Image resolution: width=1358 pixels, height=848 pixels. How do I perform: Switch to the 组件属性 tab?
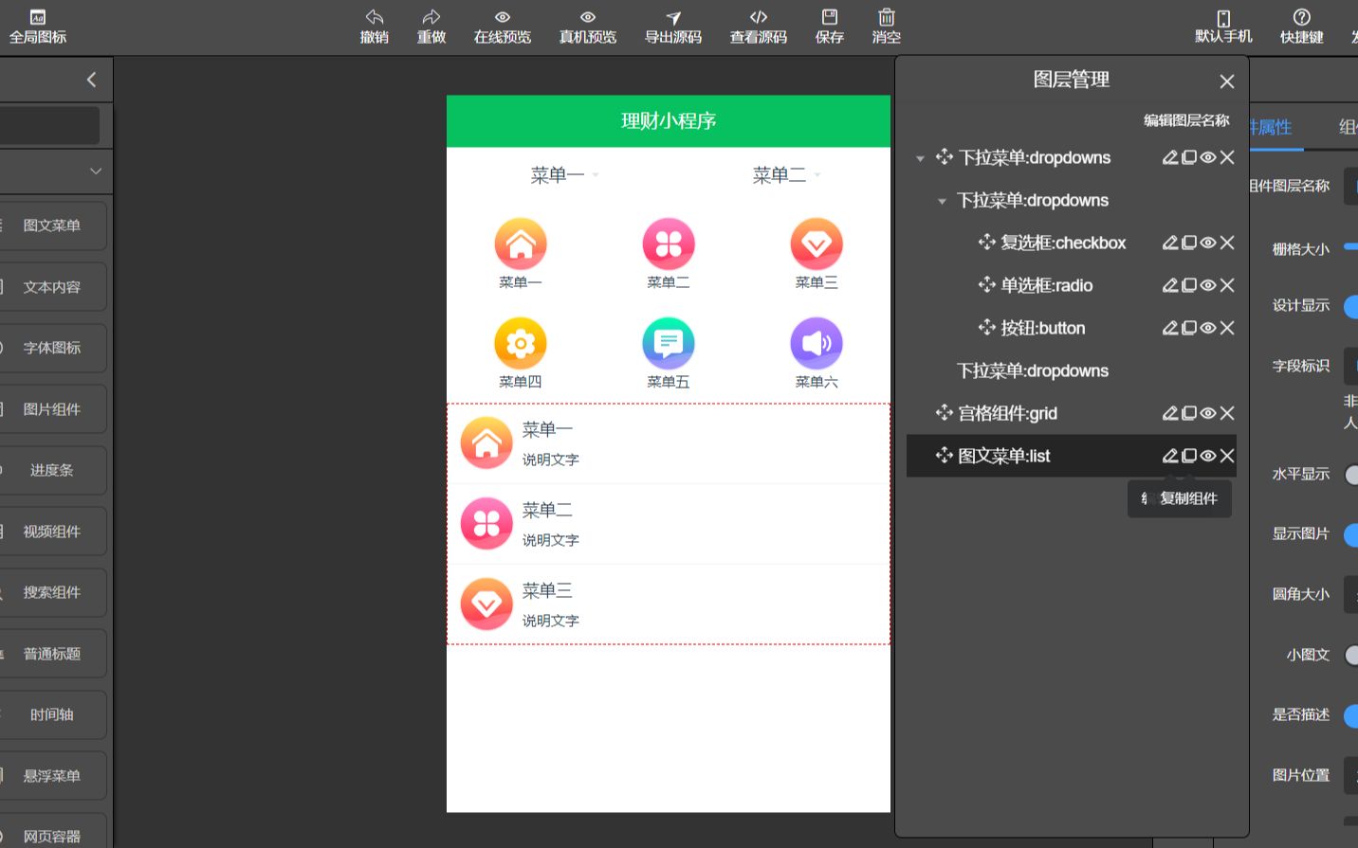[1348, 127]
